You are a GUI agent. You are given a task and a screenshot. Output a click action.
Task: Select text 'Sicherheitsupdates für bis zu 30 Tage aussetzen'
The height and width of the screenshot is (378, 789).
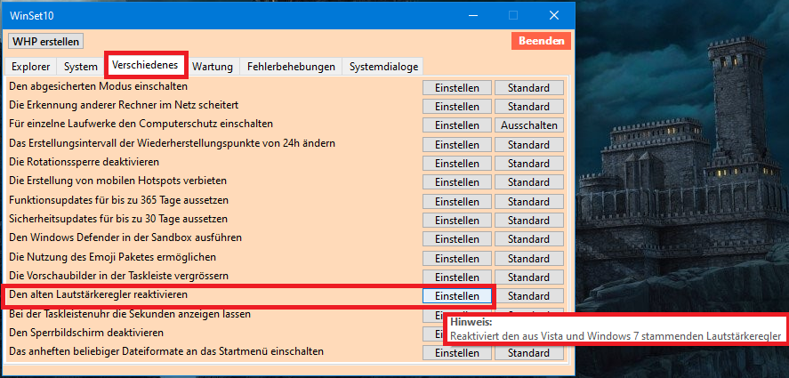coord(118,219)
